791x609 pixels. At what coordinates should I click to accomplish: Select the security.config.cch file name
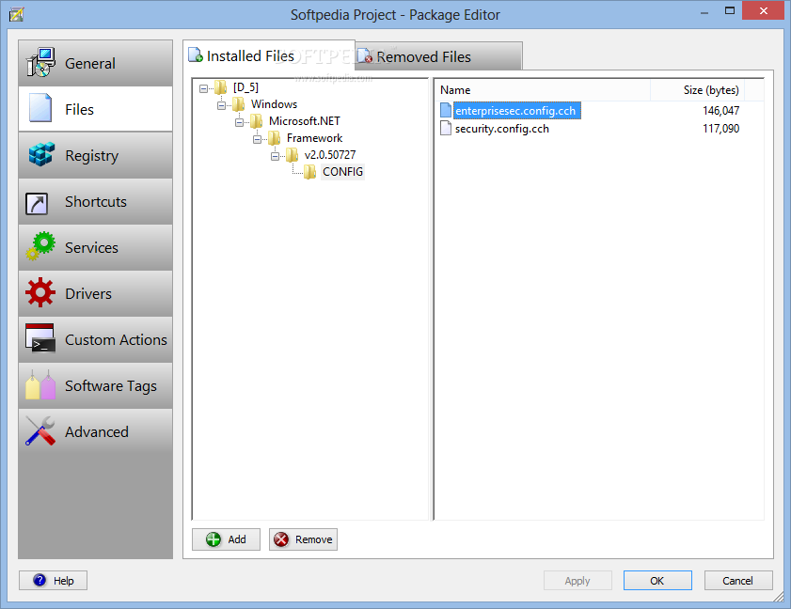502,129
